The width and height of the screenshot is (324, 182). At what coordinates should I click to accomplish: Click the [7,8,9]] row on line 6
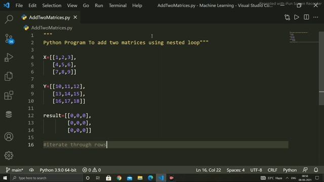tap(64, 72)
